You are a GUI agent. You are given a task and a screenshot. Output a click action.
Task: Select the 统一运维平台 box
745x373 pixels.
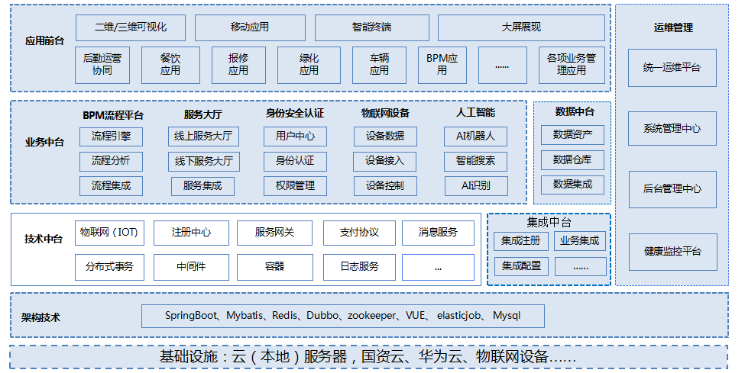[x=672, y=68]
